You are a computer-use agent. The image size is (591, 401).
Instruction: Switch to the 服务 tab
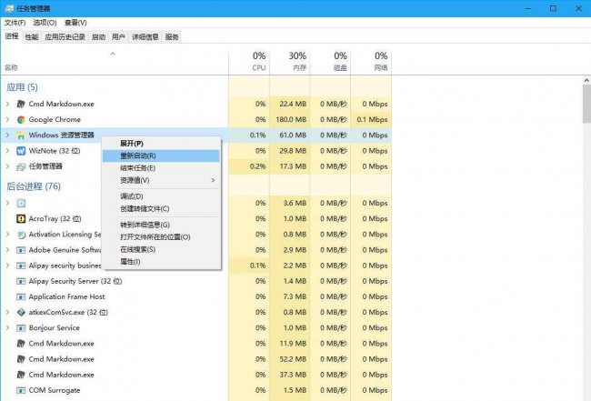coord(172,37)
